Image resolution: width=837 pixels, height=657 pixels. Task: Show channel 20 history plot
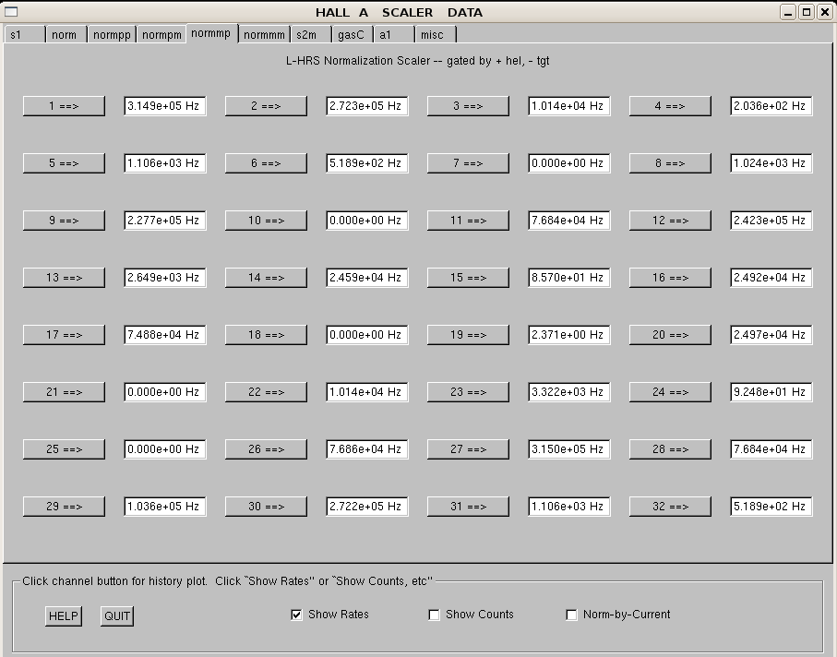coord(670,335)
